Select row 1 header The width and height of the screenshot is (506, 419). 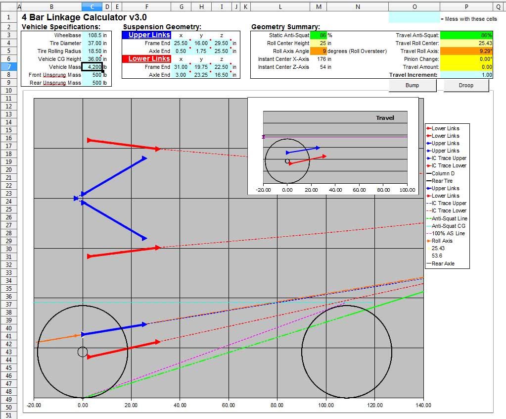click(9, 17)
